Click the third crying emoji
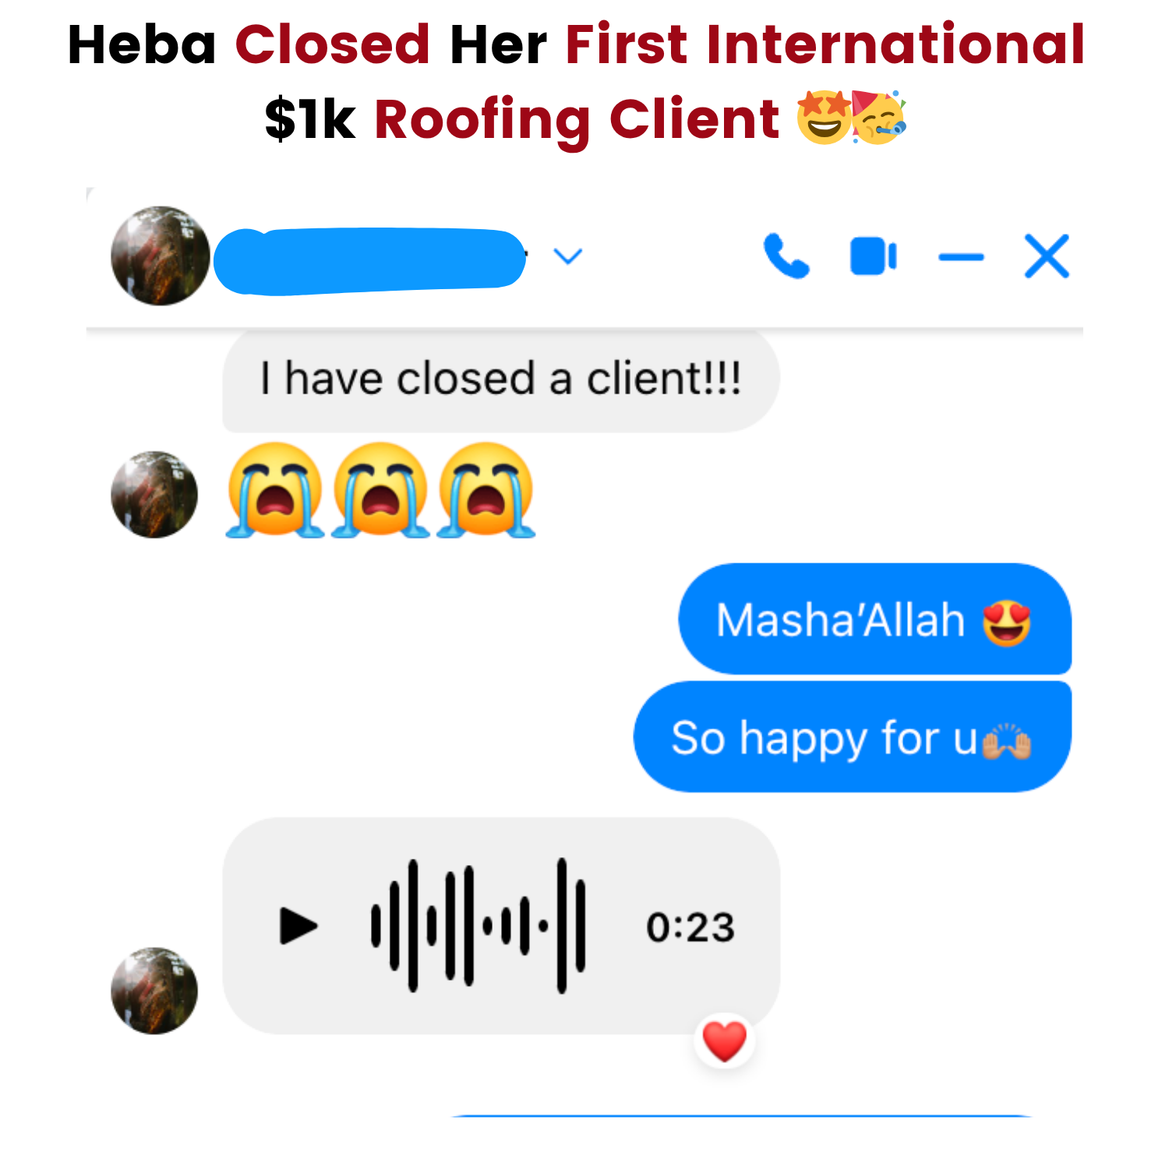Image resolution: width=1169 pixels, height=1169 pixels. 486,490
